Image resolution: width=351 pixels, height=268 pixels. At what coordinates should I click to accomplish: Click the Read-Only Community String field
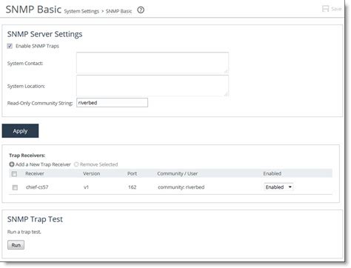coord(112,103)
